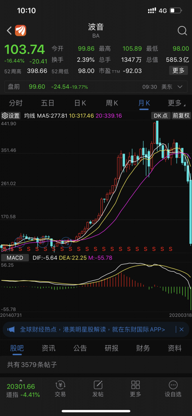The width and height of the screenshot is (192, 416).
Task: Tap the 交易 trade icon
Action: coord(60,388)
